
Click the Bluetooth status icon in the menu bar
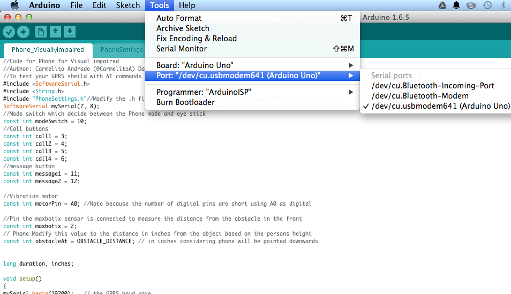(x=503, y=5)
